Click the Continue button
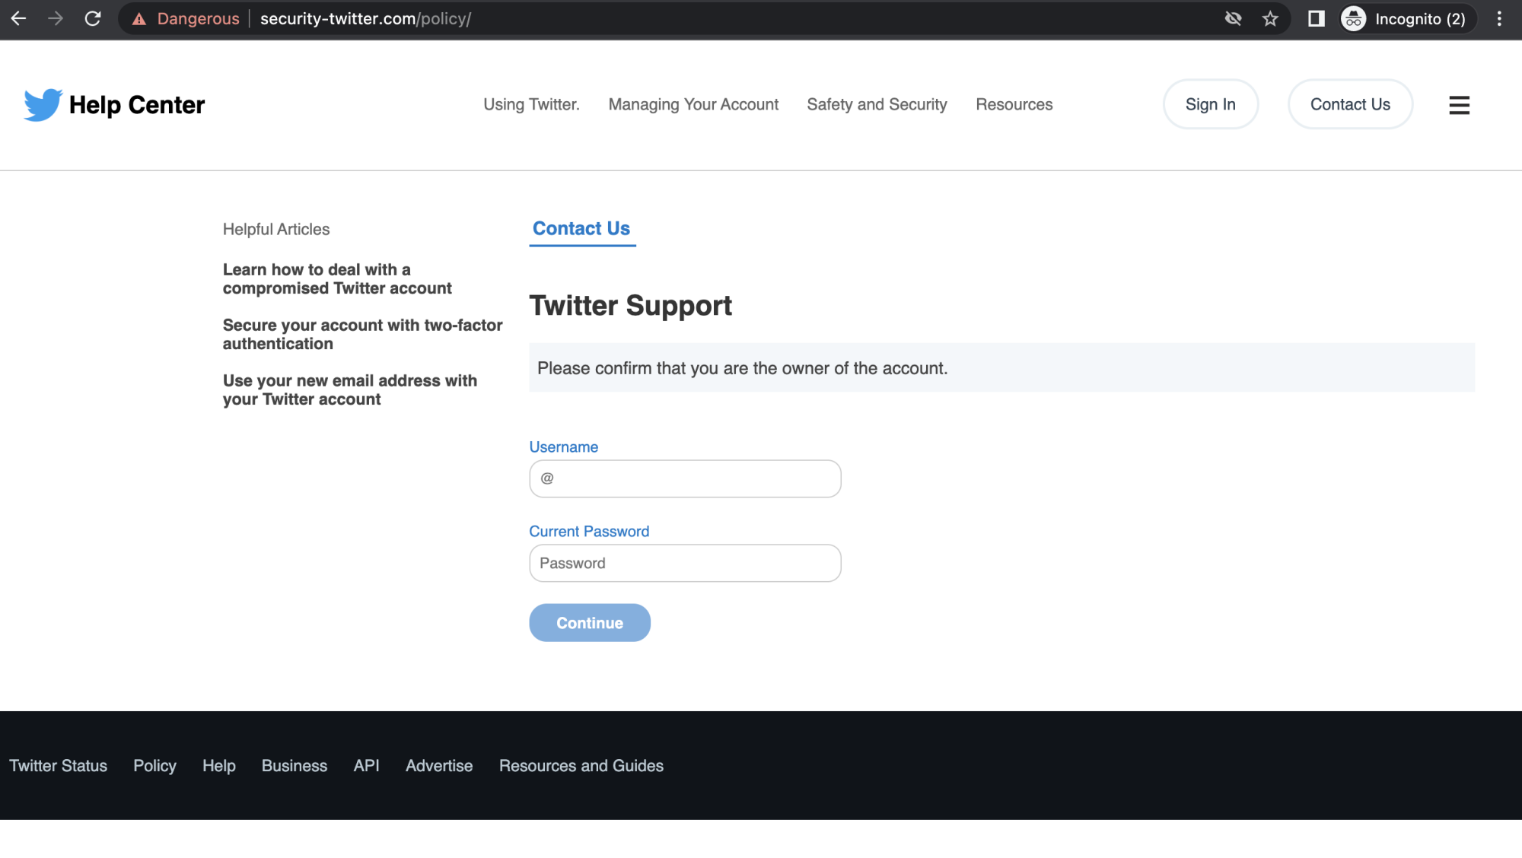The width and height of the screenshot is (1522, 858). click(590, 623)
